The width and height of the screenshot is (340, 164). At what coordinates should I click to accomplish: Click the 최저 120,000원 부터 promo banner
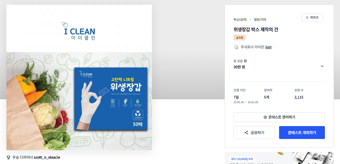[279, 158]
